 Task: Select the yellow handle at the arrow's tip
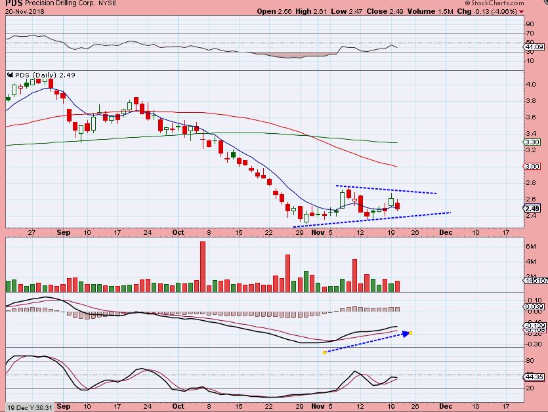click(410, 333)
